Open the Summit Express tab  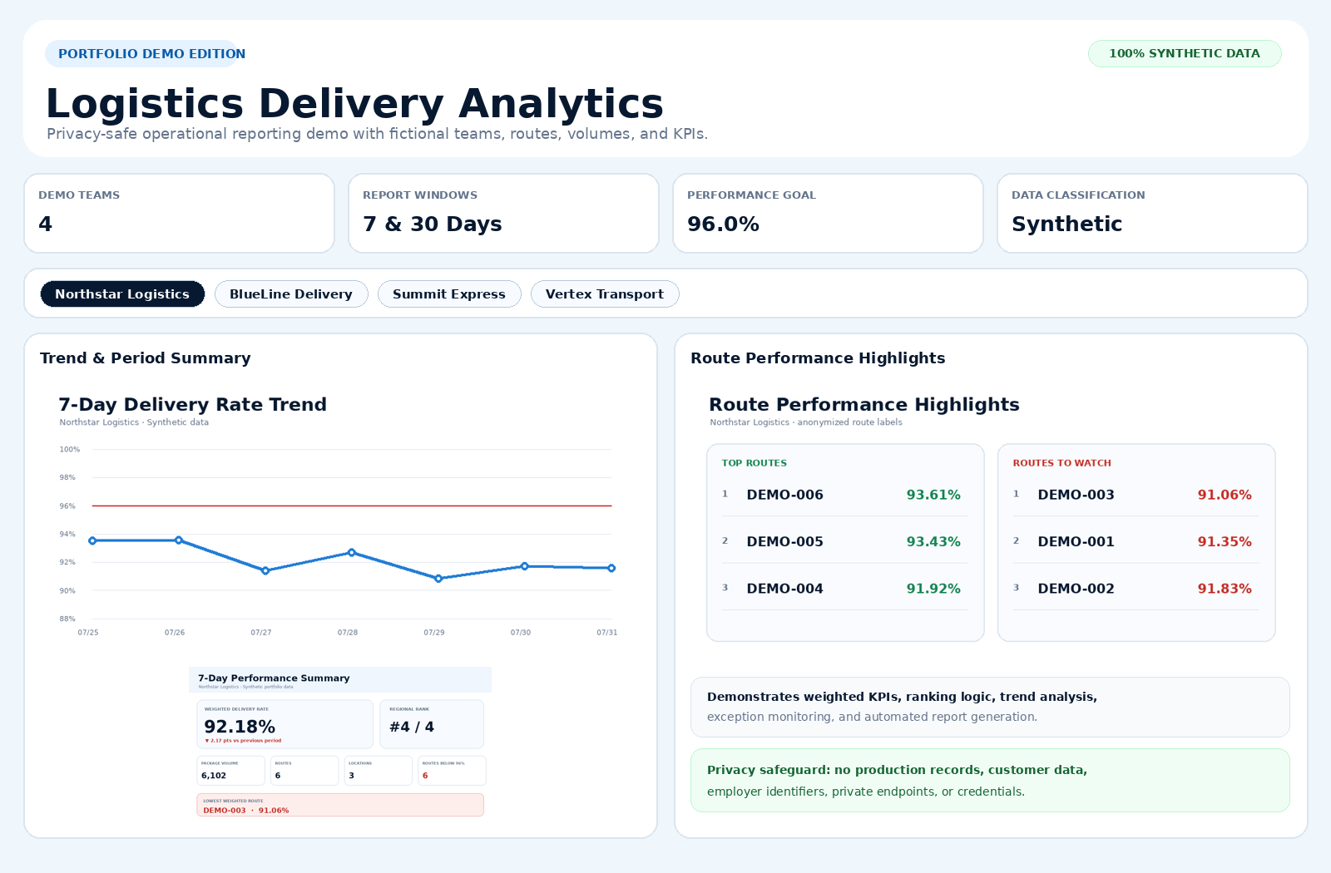(x=449, y=294)
